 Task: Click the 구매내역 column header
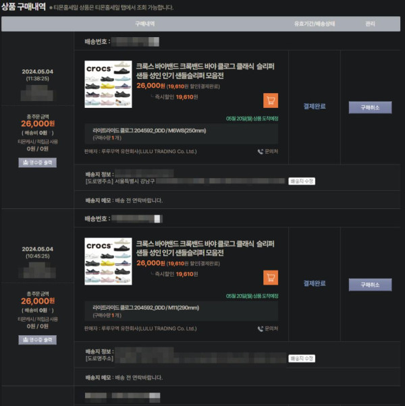[x=144, y=24]
